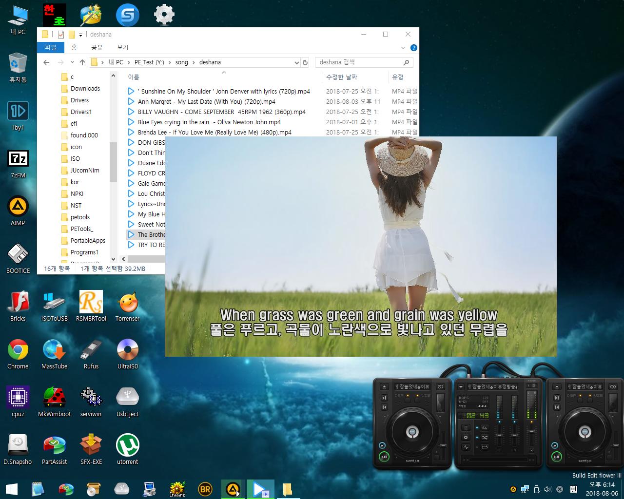Open the BOOTICE desktop icon
624x499 pixels.
[18, 258]
